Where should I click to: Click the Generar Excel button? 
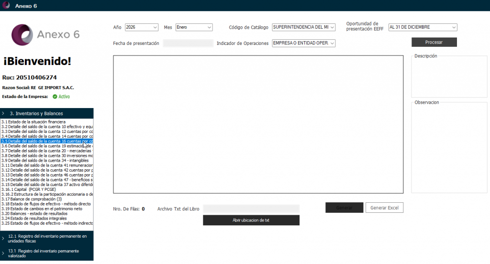[384, 208]
